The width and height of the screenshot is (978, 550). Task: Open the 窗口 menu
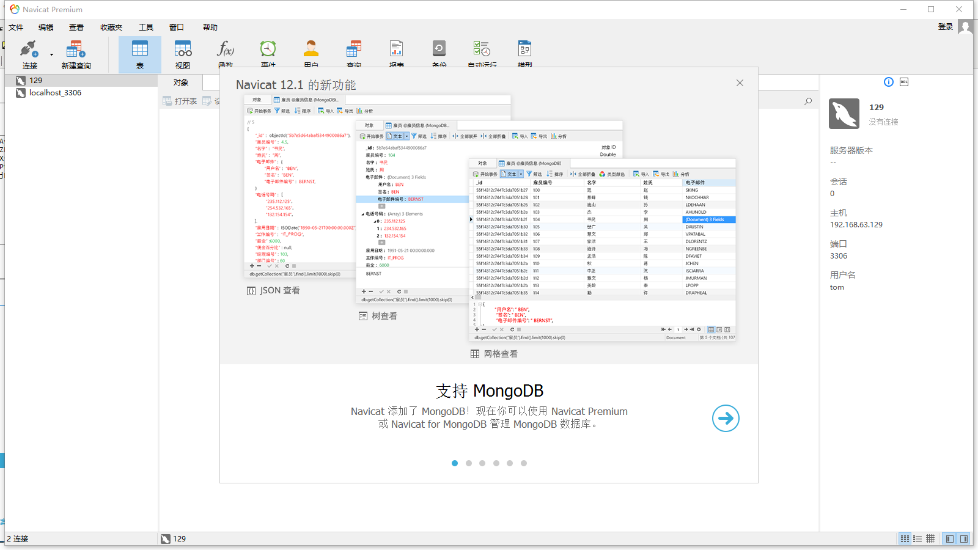click(177, 27)
